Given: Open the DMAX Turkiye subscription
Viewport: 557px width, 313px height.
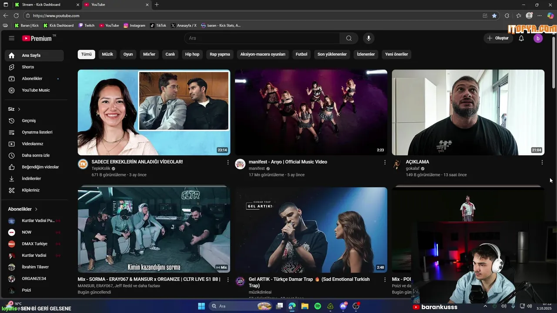Looking at the screenshot, I should point(34,244).
